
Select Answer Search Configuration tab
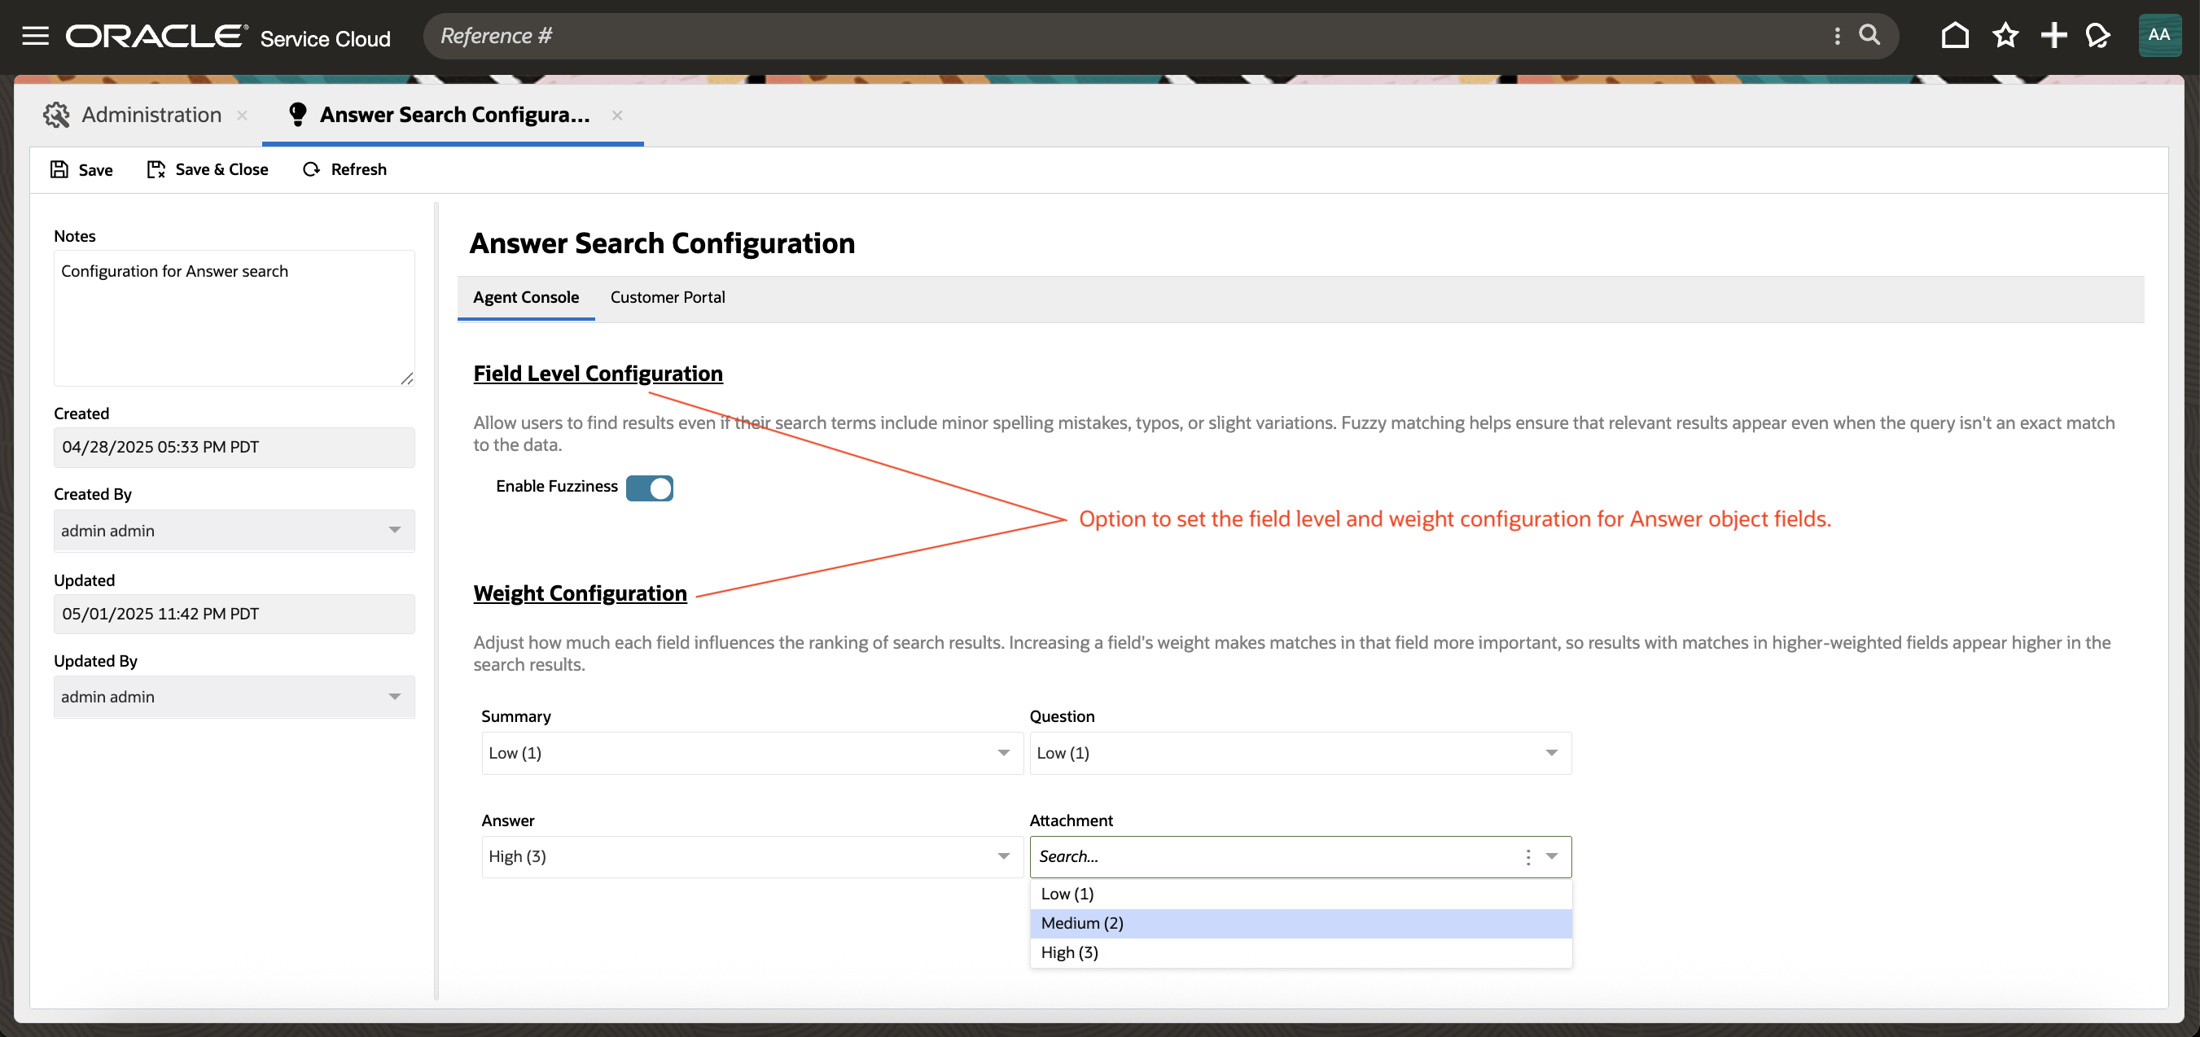(454, 115)
